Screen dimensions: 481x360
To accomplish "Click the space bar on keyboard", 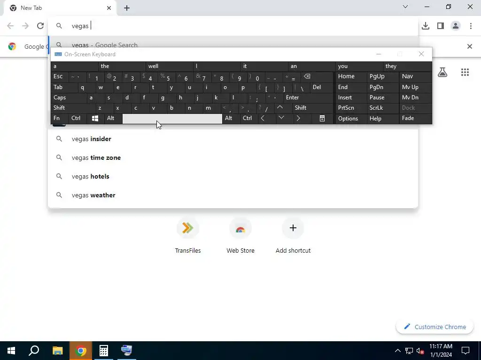I will [x=172, y=119].
